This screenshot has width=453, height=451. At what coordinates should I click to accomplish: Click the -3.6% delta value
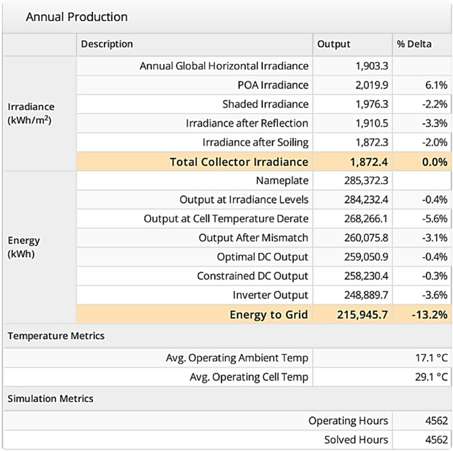click(x=434, y=295)
